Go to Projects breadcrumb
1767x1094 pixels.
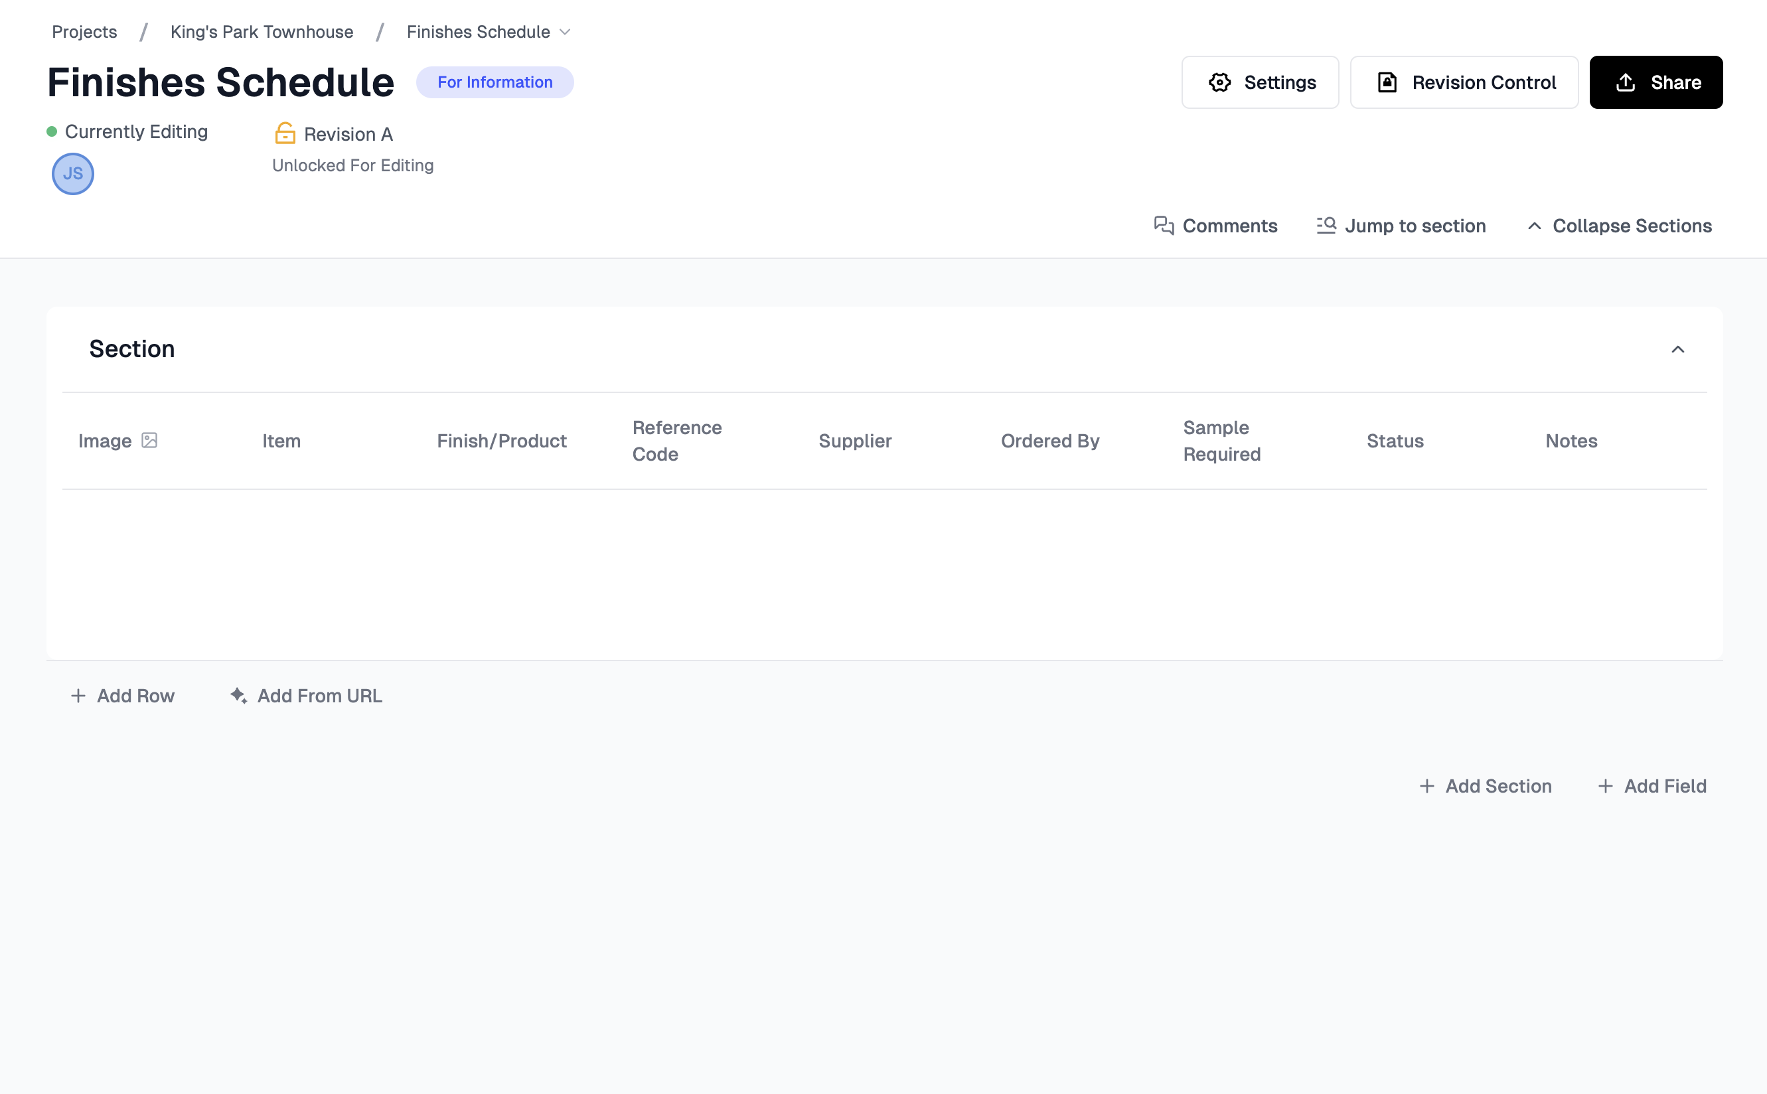tap(84, 32)
